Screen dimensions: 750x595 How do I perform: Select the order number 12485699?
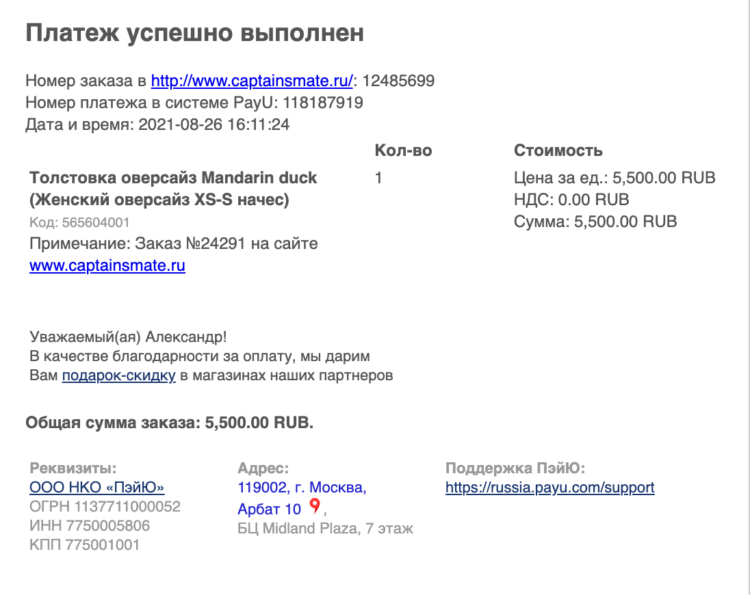(398, 80)
